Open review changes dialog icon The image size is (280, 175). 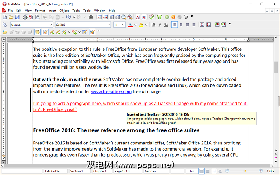pyautogui.click(x=84, y=32)
